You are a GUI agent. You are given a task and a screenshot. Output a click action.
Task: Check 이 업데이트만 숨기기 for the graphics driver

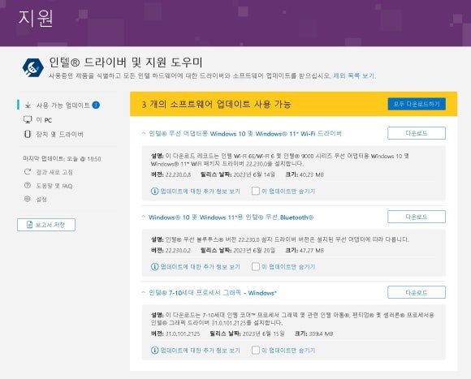pos(256,350)
